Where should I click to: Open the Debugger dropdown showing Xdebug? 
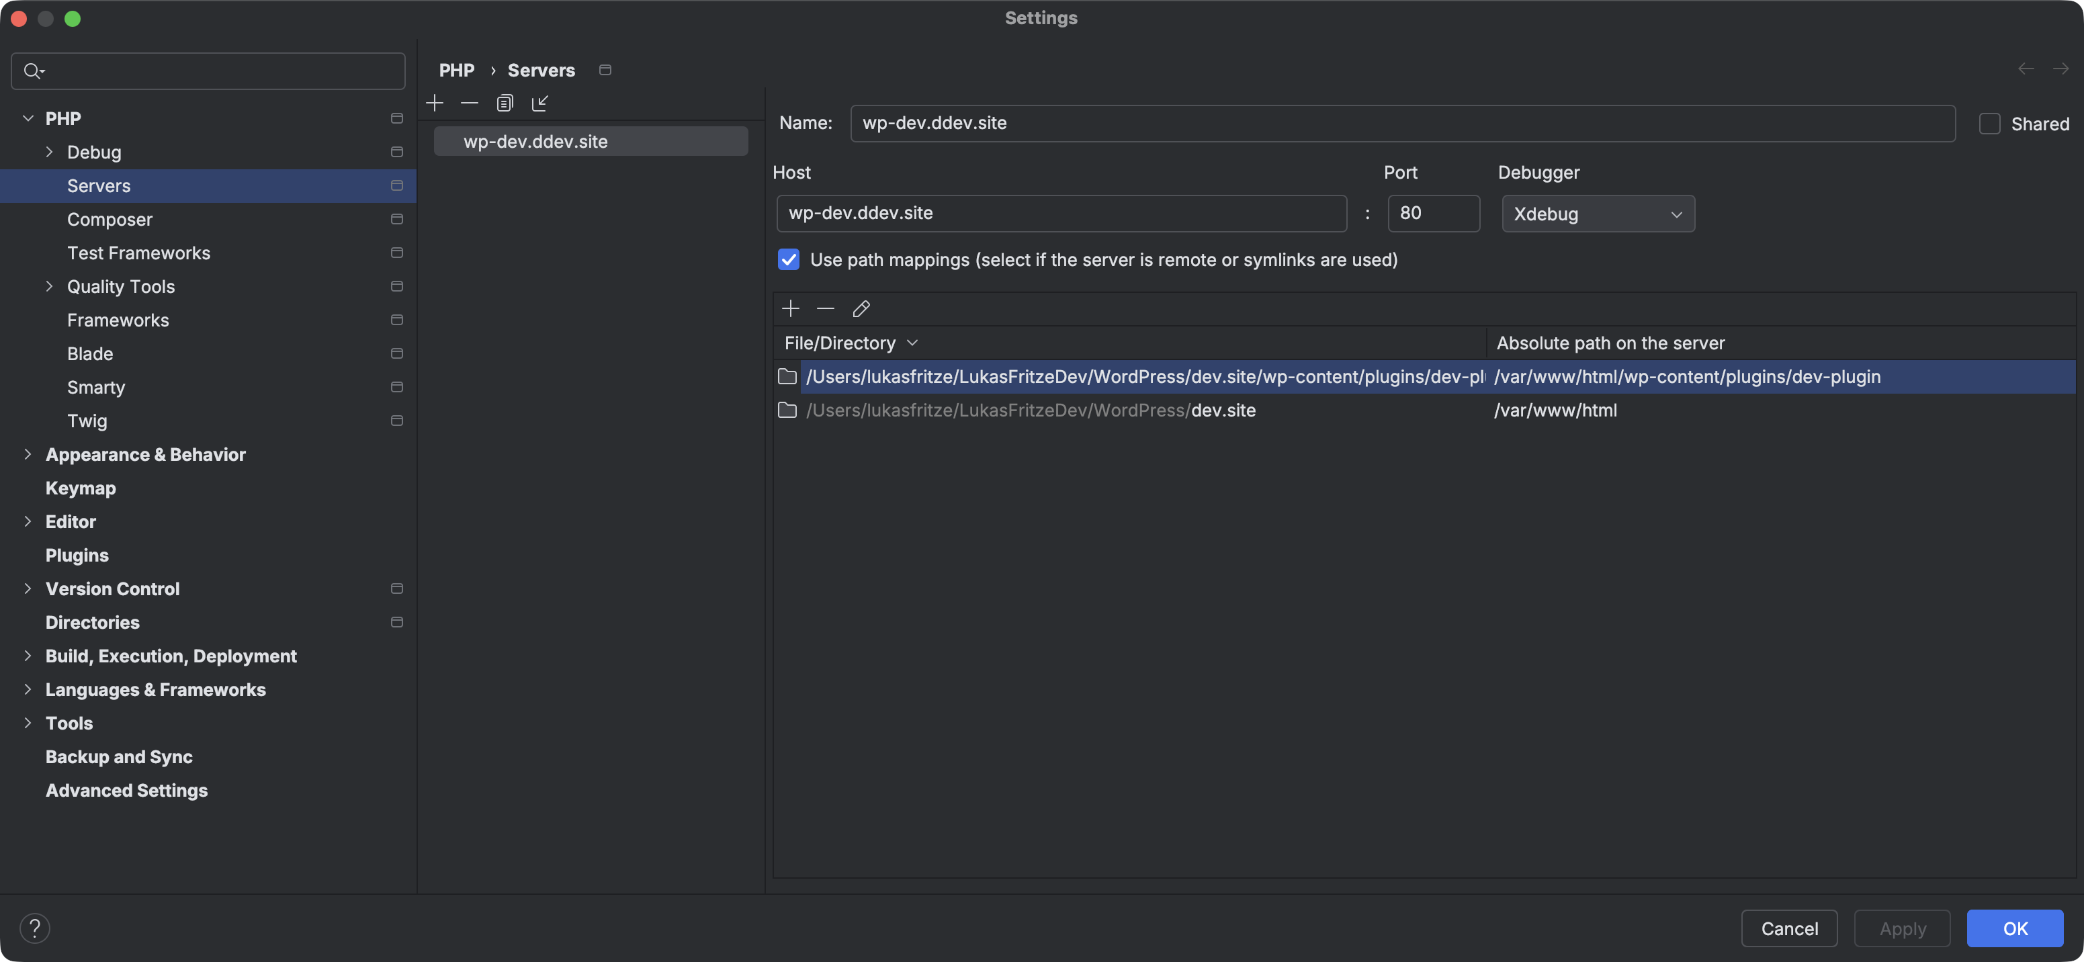[1598, 214]
